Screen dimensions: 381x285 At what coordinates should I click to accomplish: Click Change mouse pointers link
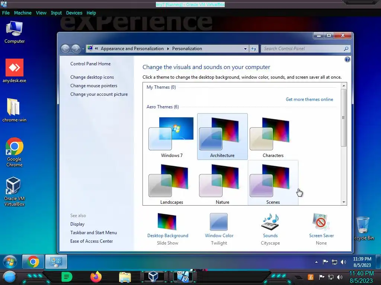94,86
